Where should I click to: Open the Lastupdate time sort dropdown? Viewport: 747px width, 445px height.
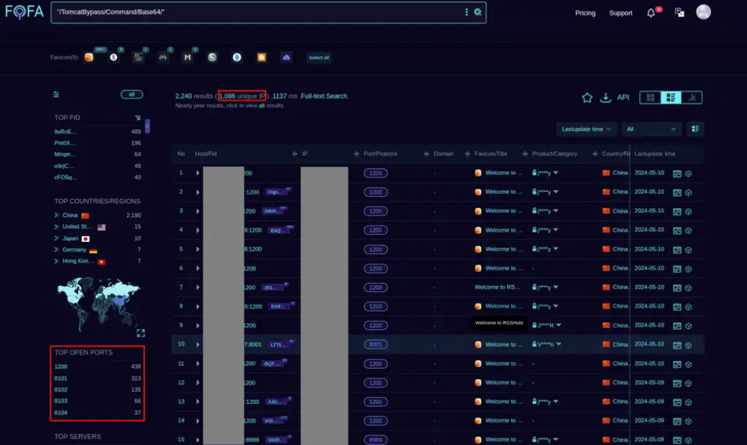[x=586, y=129]
